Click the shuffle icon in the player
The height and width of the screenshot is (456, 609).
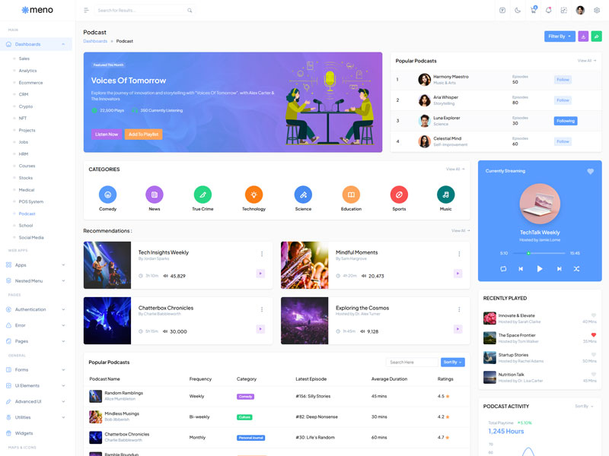coord(576,268)
